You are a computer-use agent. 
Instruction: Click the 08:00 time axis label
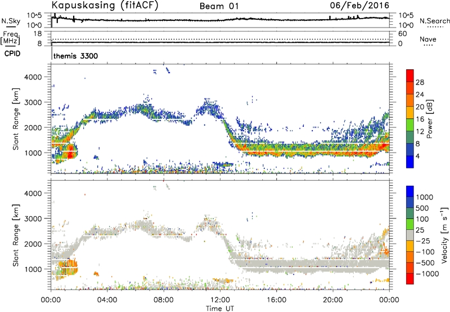tap(164, 300)
